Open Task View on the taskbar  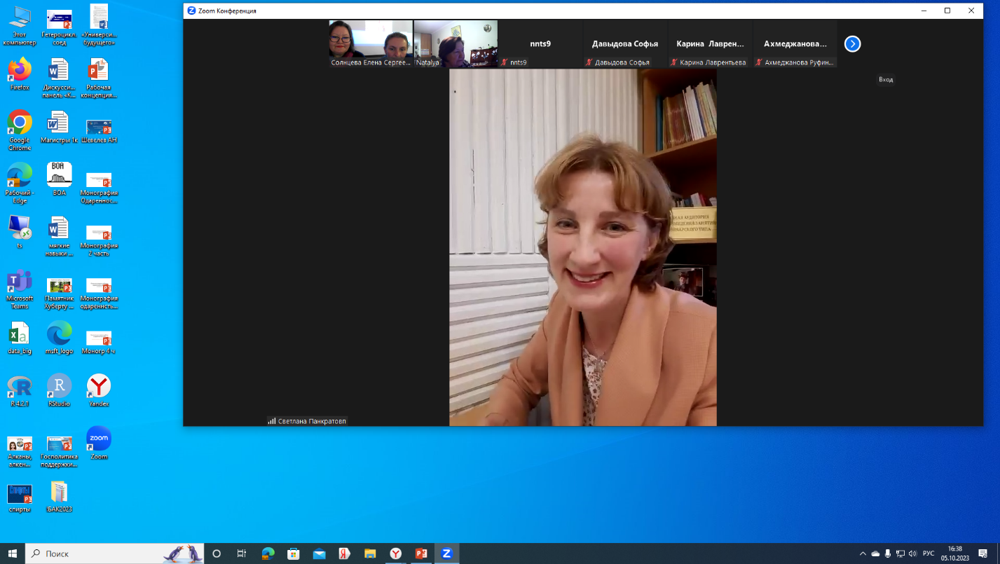click(242, 553)
